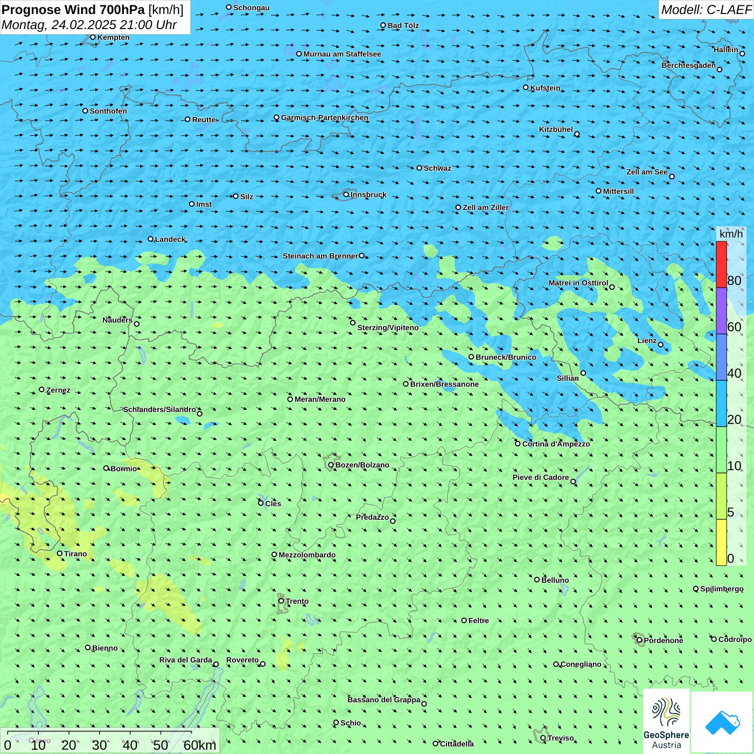Click the purple 60-80 km/h legend swatch
754x754 pixels.
[x=721, y=311]
